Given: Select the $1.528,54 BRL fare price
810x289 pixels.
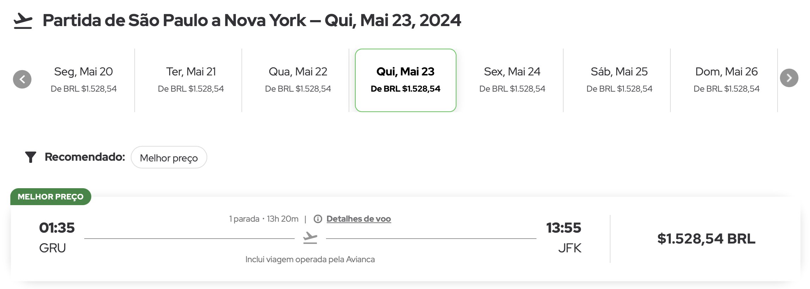Looking at the screenshot, I should click(x=706, y=239).
